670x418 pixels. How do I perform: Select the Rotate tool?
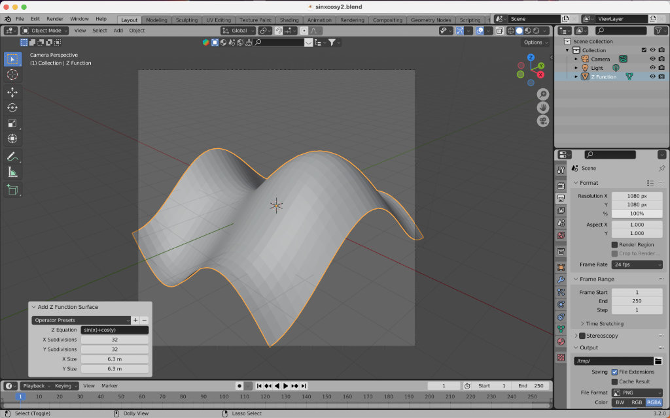12,108
